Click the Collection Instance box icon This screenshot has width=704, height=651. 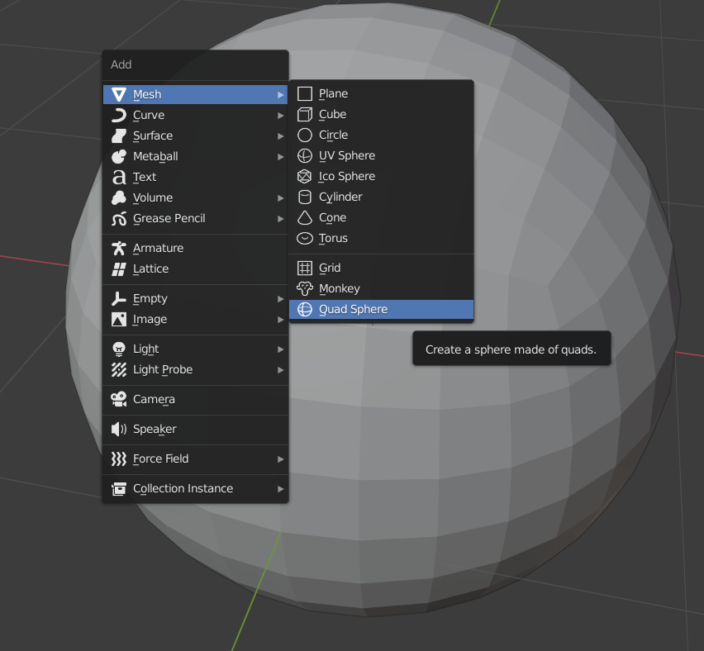point(118,488)
